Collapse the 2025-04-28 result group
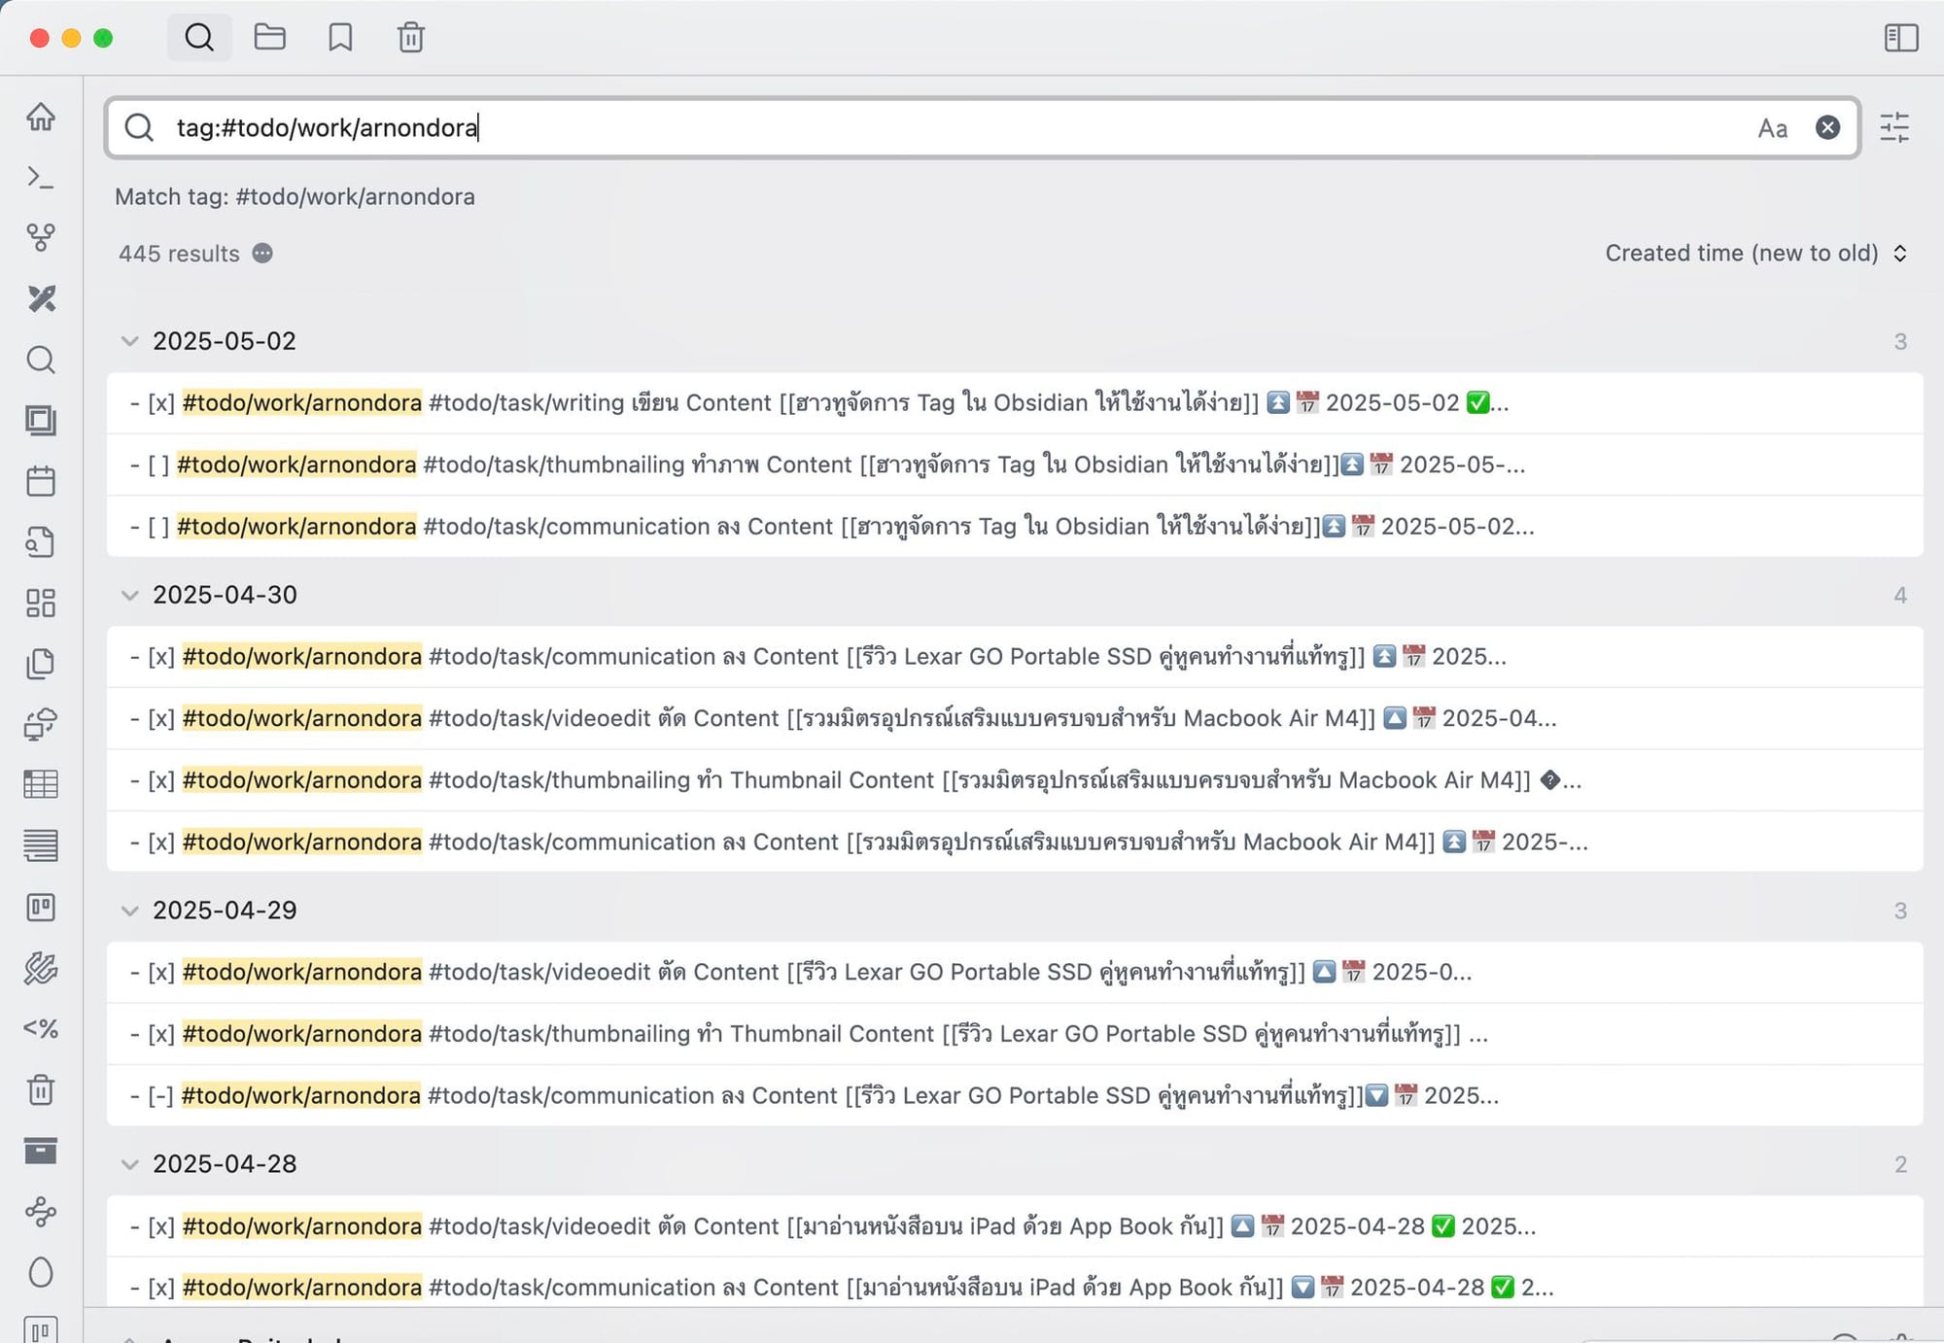 pyautogui.click(x=129, y=1164)
